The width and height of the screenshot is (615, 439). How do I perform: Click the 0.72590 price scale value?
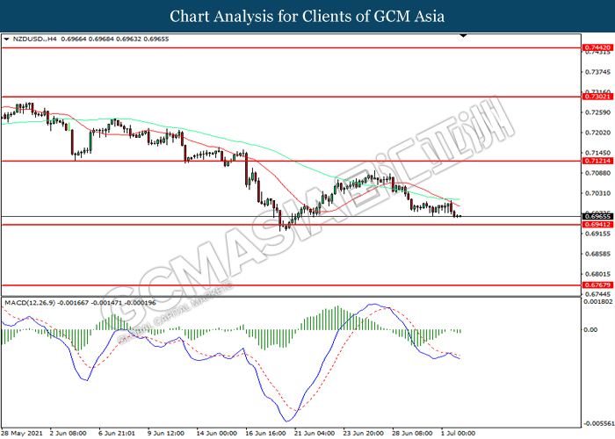tap(597, 112)
